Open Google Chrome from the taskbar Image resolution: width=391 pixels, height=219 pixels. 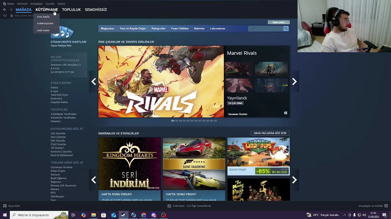point(144,215)
